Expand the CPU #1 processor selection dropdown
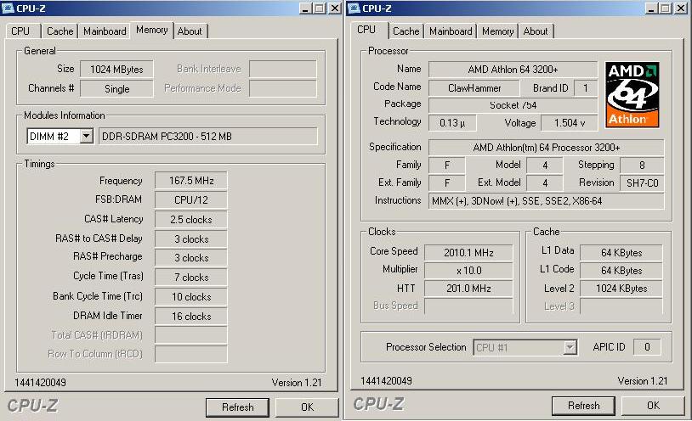This screenshot has height=421, width=692. [570, 347]
